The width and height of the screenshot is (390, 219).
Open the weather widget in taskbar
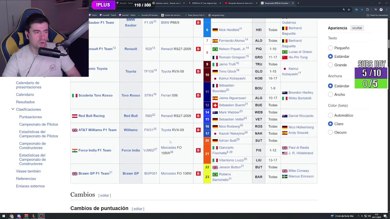click(343, 216)
